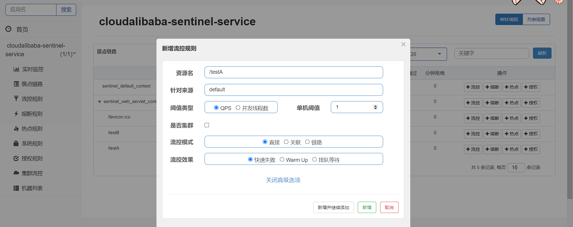The image size is (573, 227).
Task: Click the dashboard icon next to 首页
Action: point(8,29)
